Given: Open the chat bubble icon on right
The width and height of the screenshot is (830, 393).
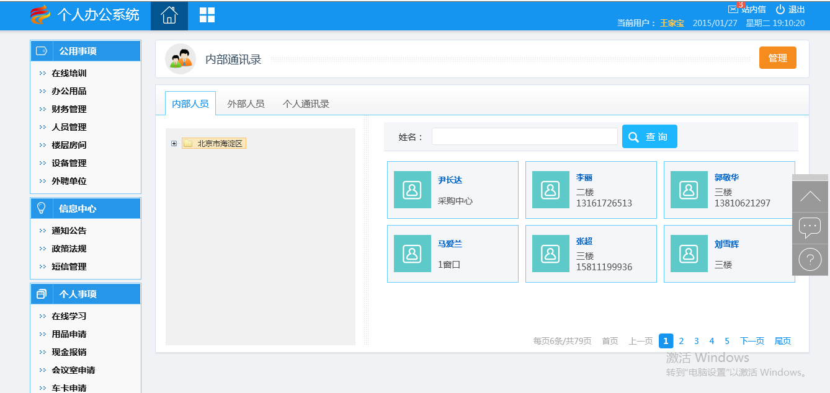Looking at the screenshot, I should pos(810,227).
